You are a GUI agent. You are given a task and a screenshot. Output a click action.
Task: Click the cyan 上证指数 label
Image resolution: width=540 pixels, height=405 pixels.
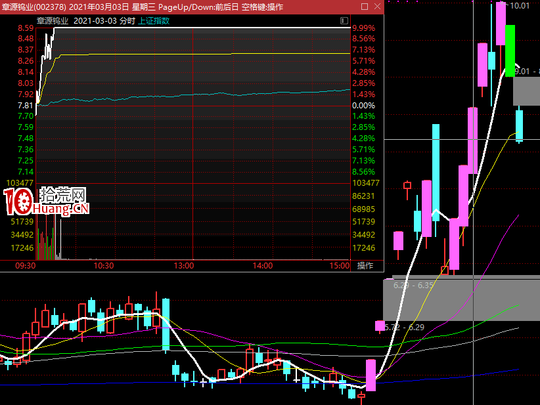pos(154,20)
